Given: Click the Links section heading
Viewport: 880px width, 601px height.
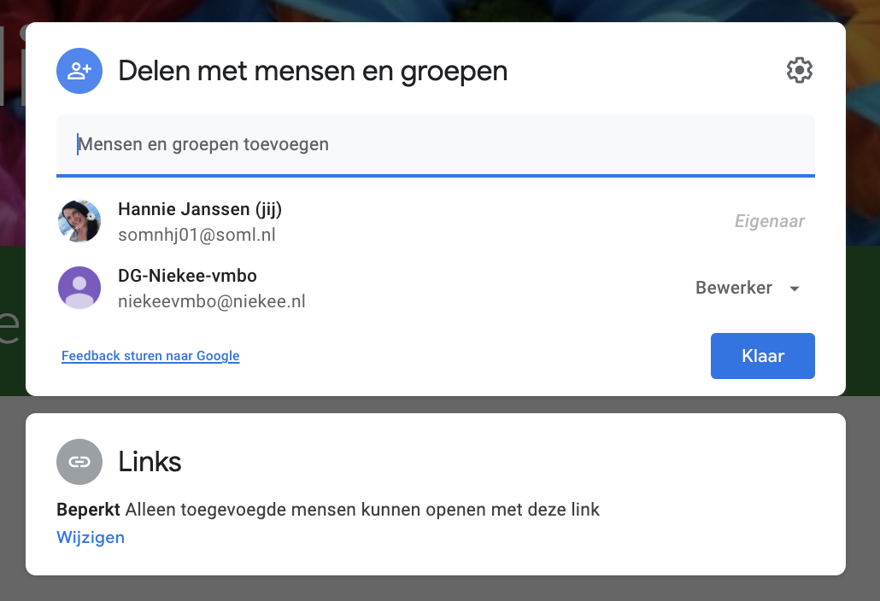Looking at the screenshot, I should (x=150, y=462).
